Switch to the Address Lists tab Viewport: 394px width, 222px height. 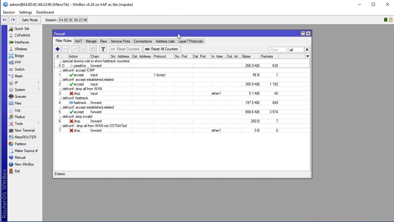(165, 41)
